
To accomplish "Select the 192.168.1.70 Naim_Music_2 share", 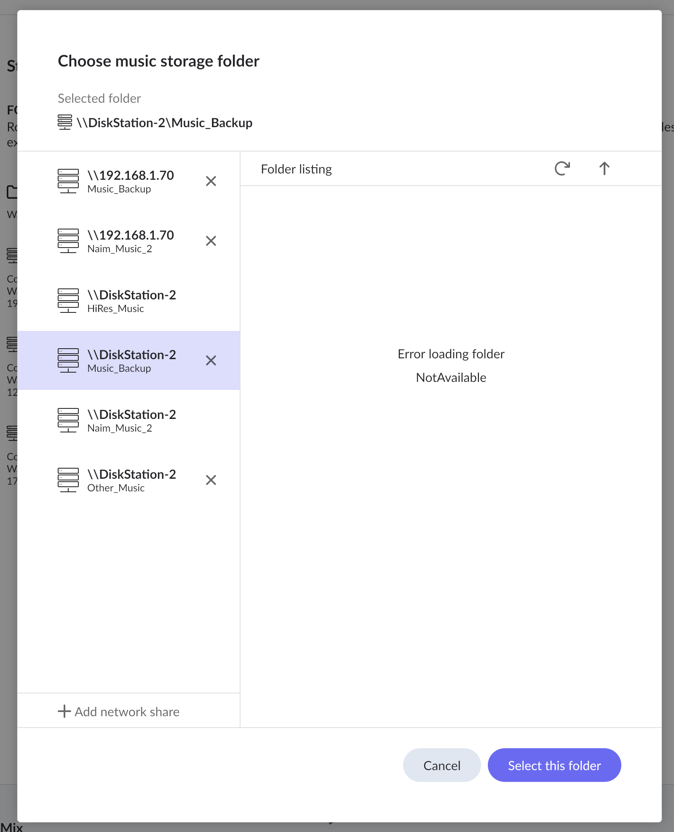I will tap(131, 241).
